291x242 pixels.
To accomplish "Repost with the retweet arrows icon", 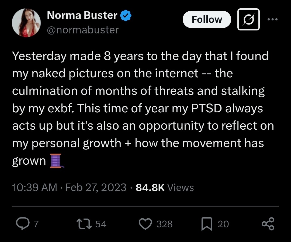I will pos(84,224).
